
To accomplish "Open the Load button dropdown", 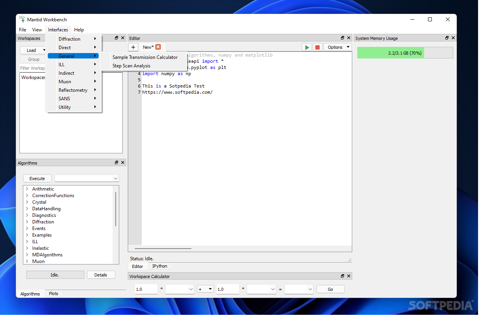I will 44,50.
